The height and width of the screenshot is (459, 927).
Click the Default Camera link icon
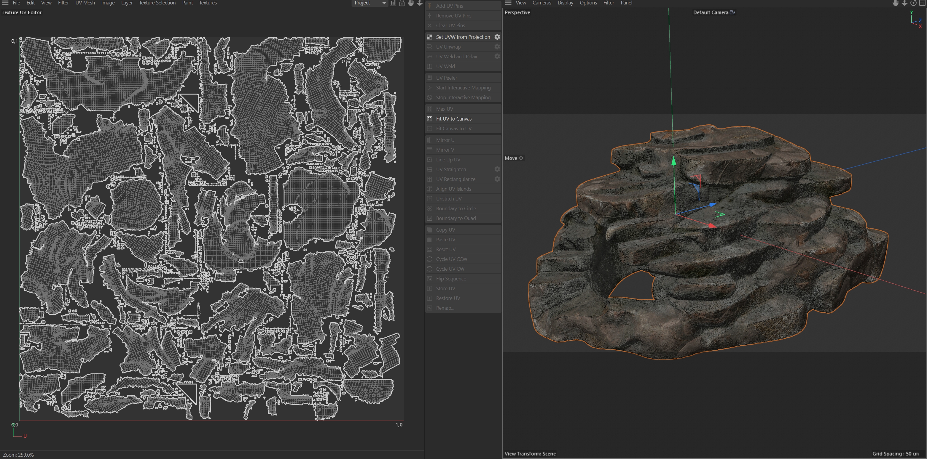pyautogui.click(x=732, y=12)
